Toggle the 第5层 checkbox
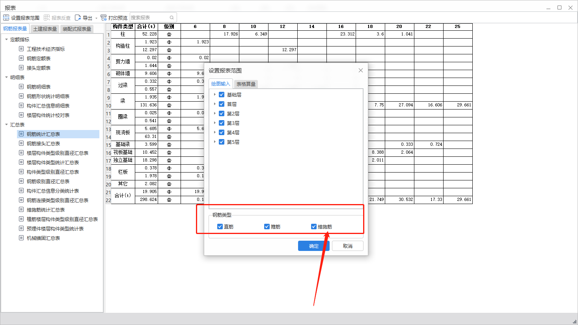578x325 pixels. tap(222, 142)
